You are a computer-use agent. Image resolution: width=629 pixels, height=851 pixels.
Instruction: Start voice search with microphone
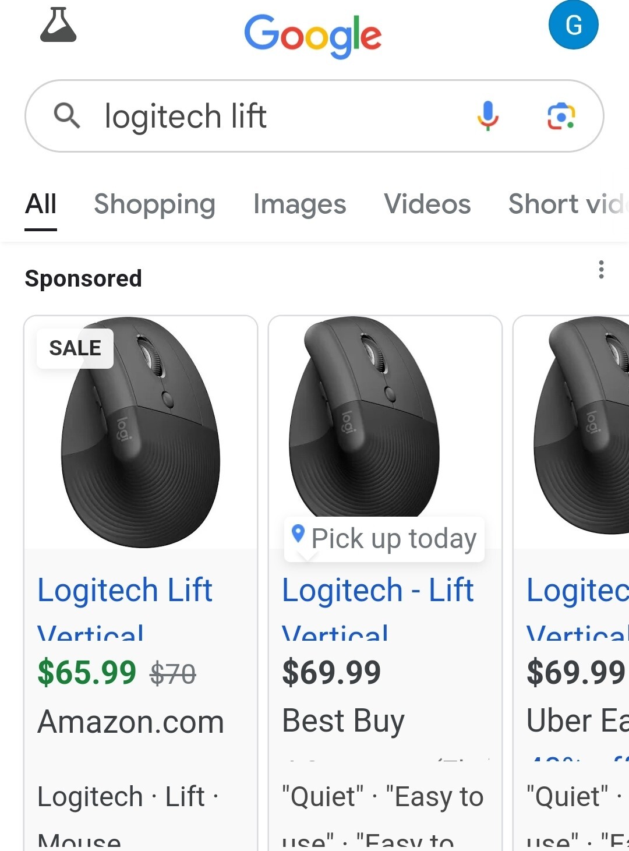[x=487, y=115]
